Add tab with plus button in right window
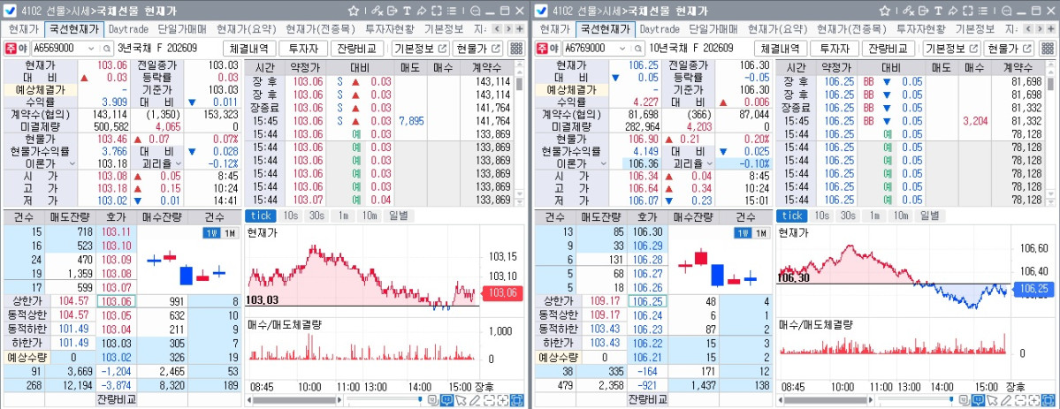Image resolution: width=1060 pixels, height=409 pixels. (x=1050, y=29)
